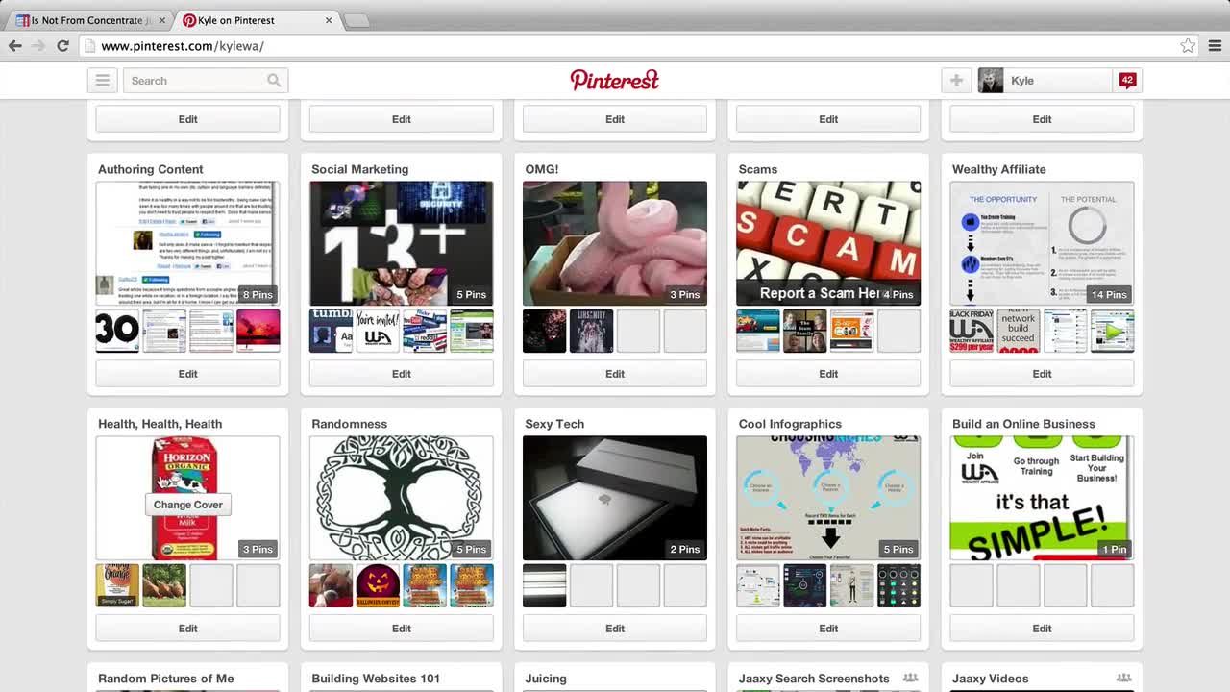Screen dimensions: 1230x692
Task: Click the browser address bar URL
Action: (183, 46)
